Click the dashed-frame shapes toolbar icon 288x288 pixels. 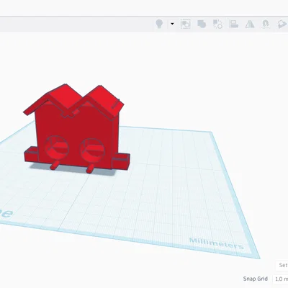pos(186,24)
